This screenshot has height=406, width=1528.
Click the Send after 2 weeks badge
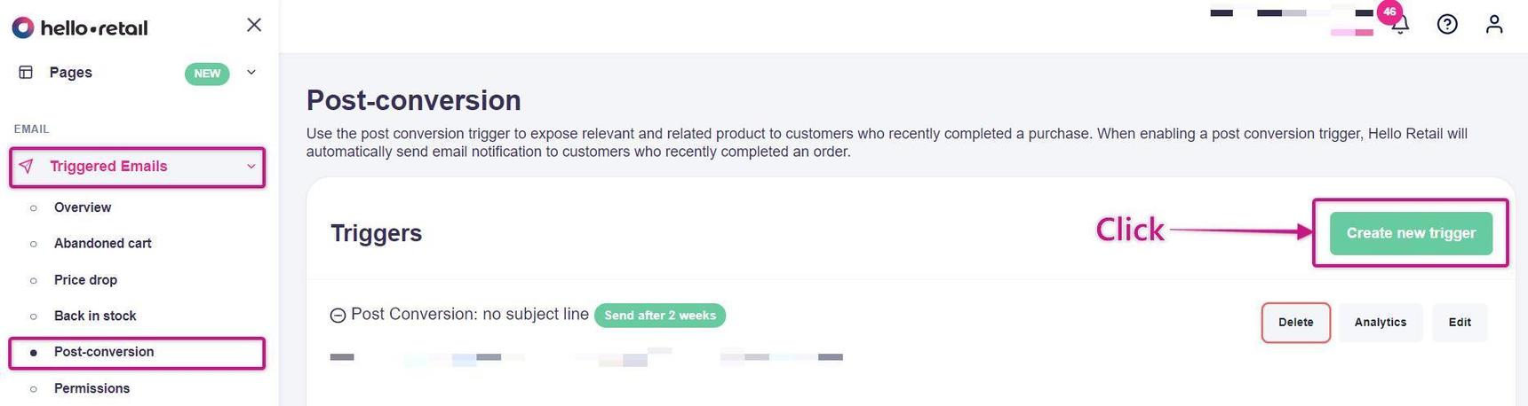pos(659,316)
